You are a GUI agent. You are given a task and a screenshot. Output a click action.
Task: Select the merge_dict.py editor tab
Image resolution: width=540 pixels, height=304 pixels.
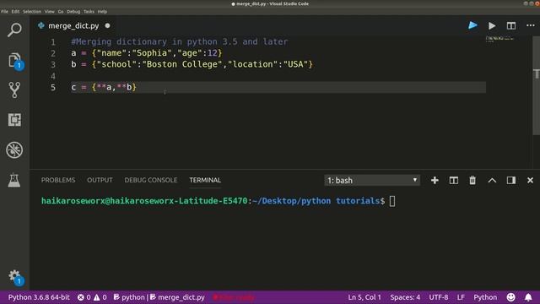pyautogui.click(x=73, y=26)
